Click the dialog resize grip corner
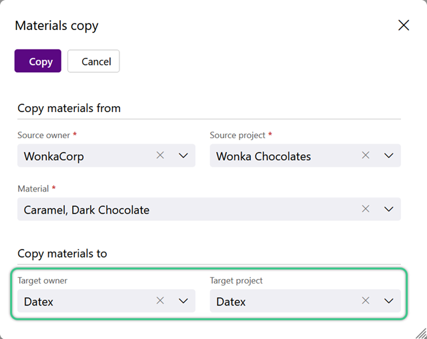This screenshot has width=427, height=339. point(421,334)
